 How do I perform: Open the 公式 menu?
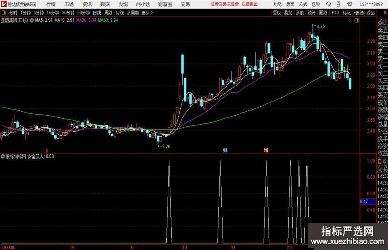click(303, 4)
